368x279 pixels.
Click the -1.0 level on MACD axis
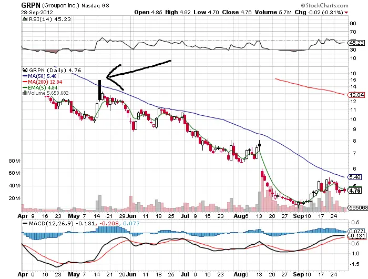(x=354, y=253)
